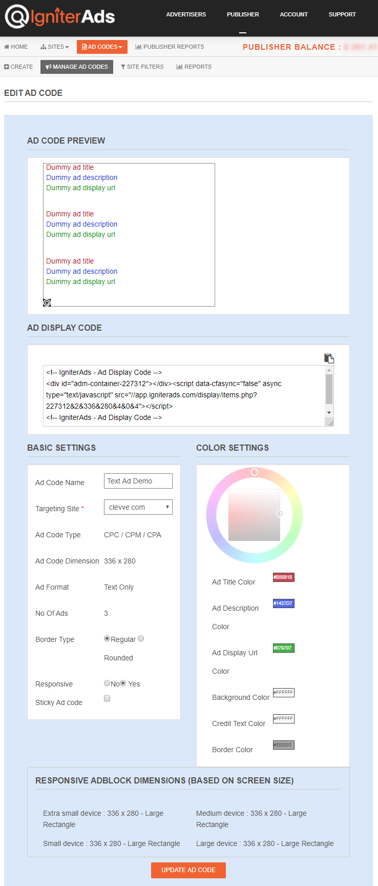378x886 pixels.
Task: Click the saturation square in color picker
Action: (254, 515)
